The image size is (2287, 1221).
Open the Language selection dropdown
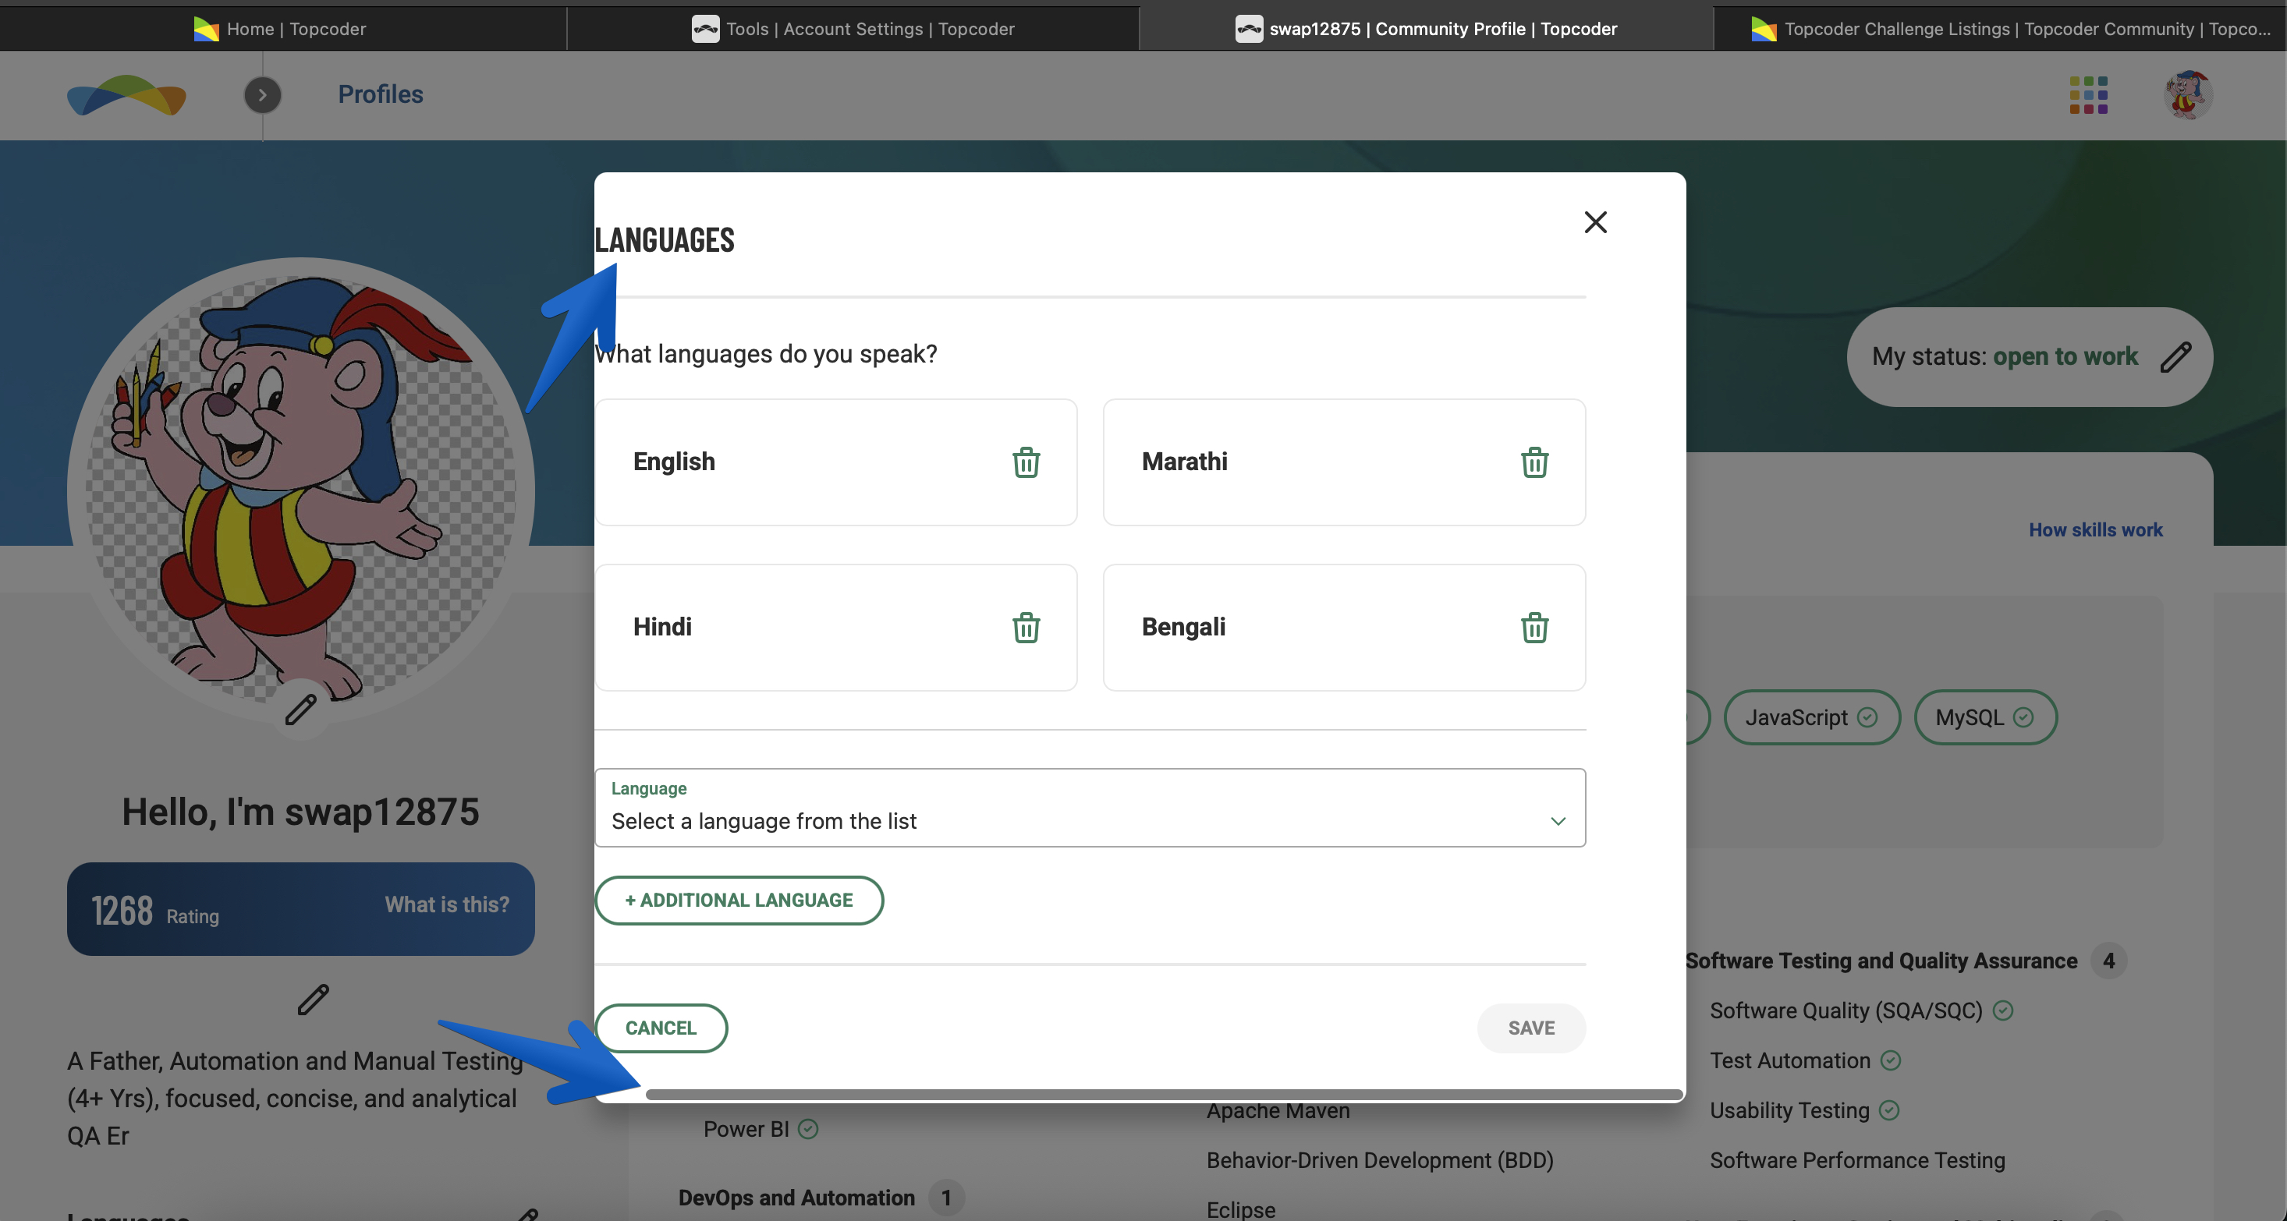1088,808
